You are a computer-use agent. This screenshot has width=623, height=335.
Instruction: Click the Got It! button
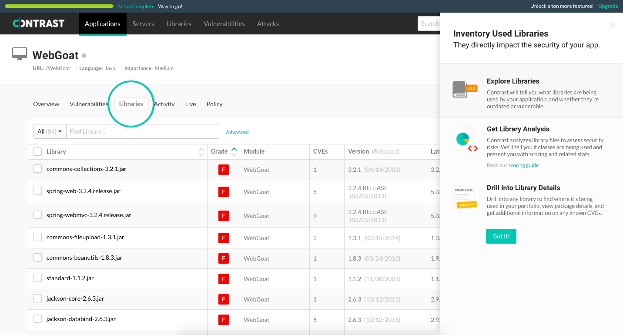click(501, 236)
